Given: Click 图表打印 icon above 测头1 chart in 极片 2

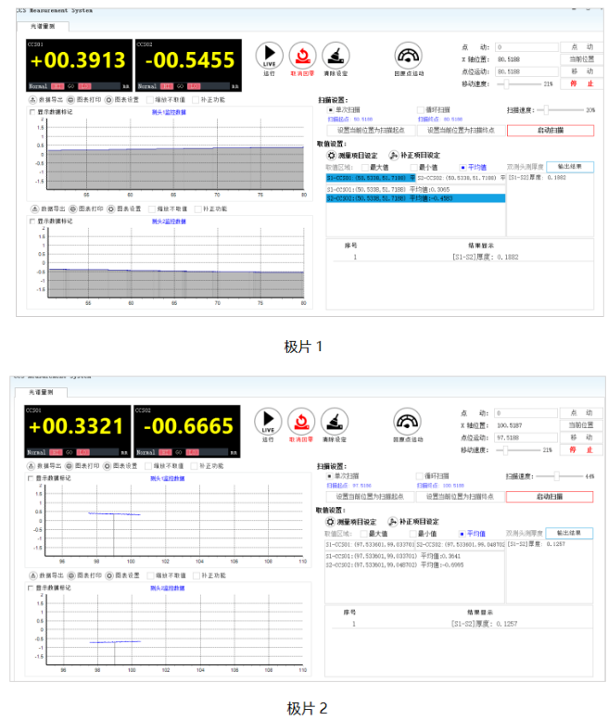Looking at the screenshot, I should 69,466.
